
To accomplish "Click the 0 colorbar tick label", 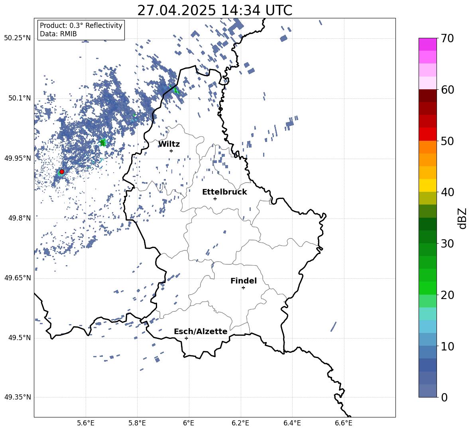I will pyautogui.click(x=444, y=398).
